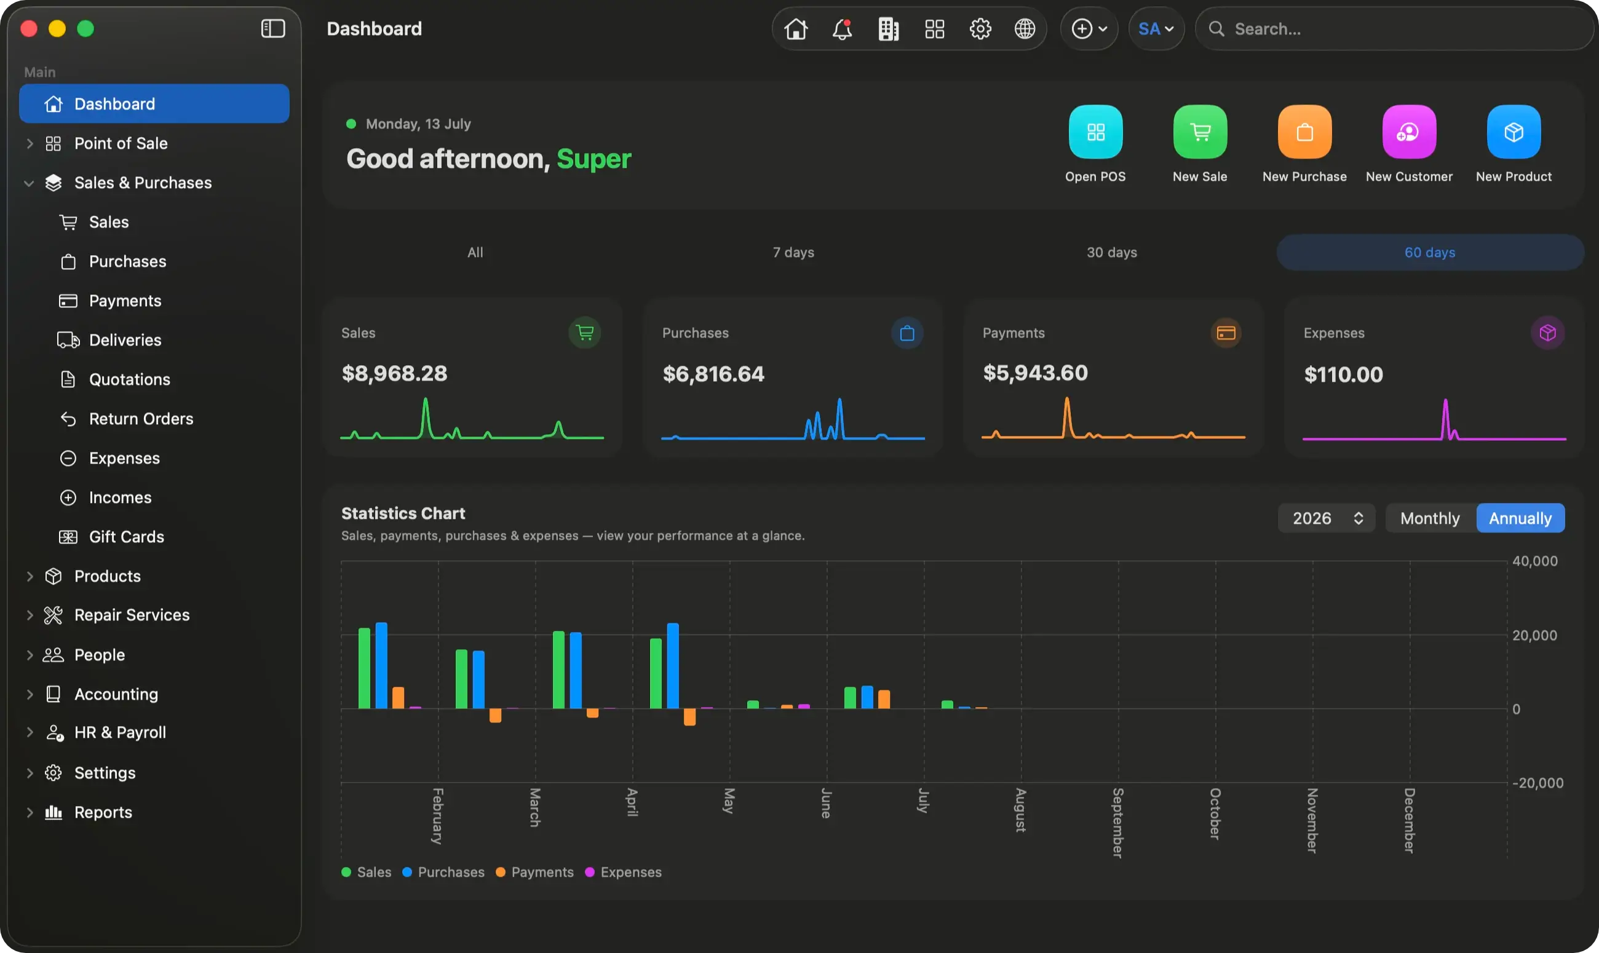Click the New Sale label
1599x953 pixels.
(1200, 176)
